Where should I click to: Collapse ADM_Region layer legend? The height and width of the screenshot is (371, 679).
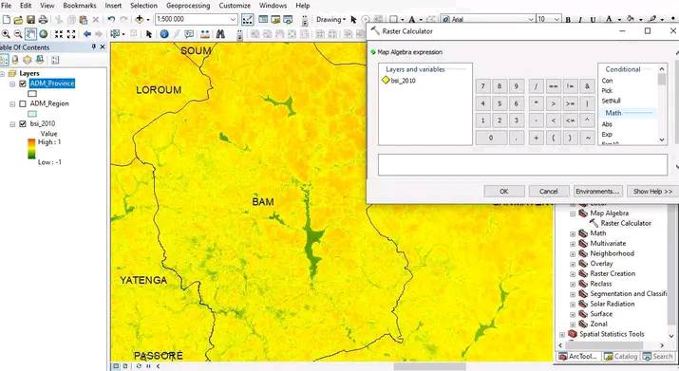[12, 104]
